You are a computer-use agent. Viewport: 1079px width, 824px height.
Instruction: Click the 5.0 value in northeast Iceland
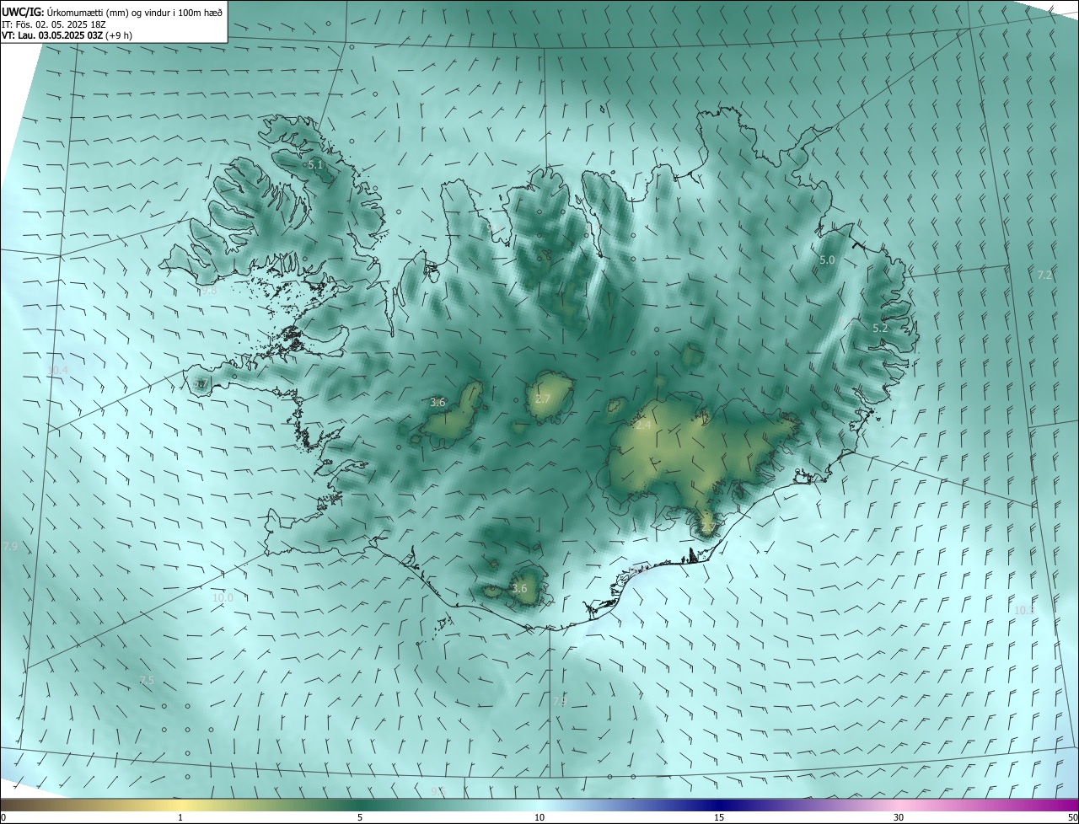click(827, 260)
